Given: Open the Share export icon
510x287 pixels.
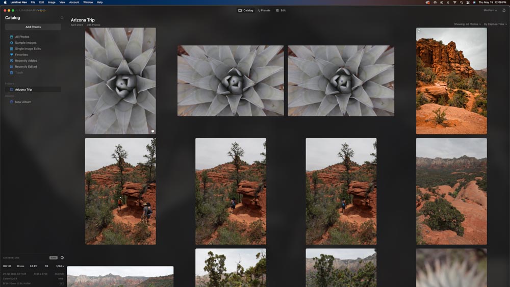Looking at the screenshot, I should 504,10.
